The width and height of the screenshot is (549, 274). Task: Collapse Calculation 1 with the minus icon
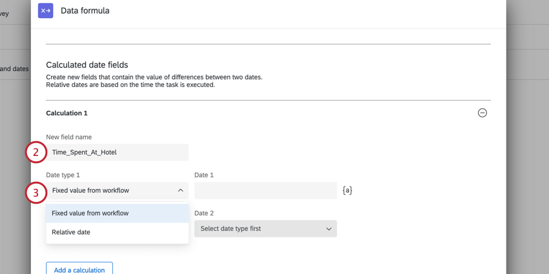click(482, 113)
